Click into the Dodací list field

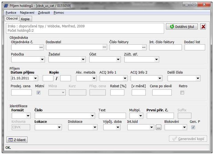click(195, 47)
